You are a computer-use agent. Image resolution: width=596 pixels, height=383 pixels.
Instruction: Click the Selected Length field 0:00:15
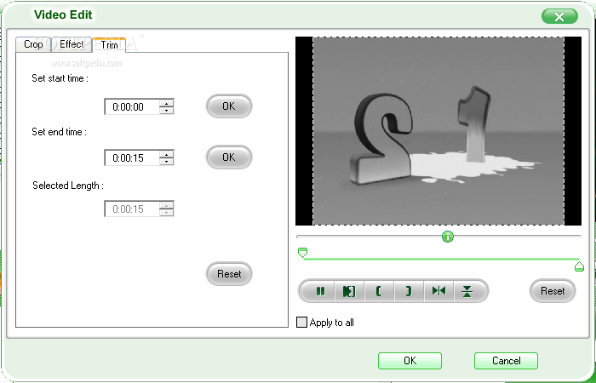[x=132, y=209]
